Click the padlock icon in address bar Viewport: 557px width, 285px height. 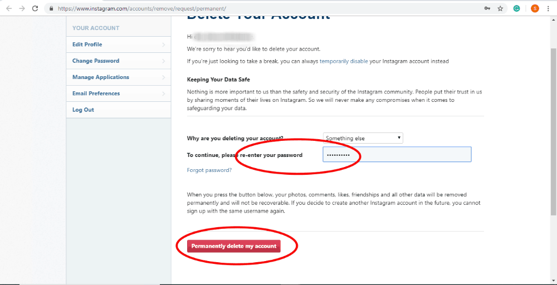click(x=52, y=8)
